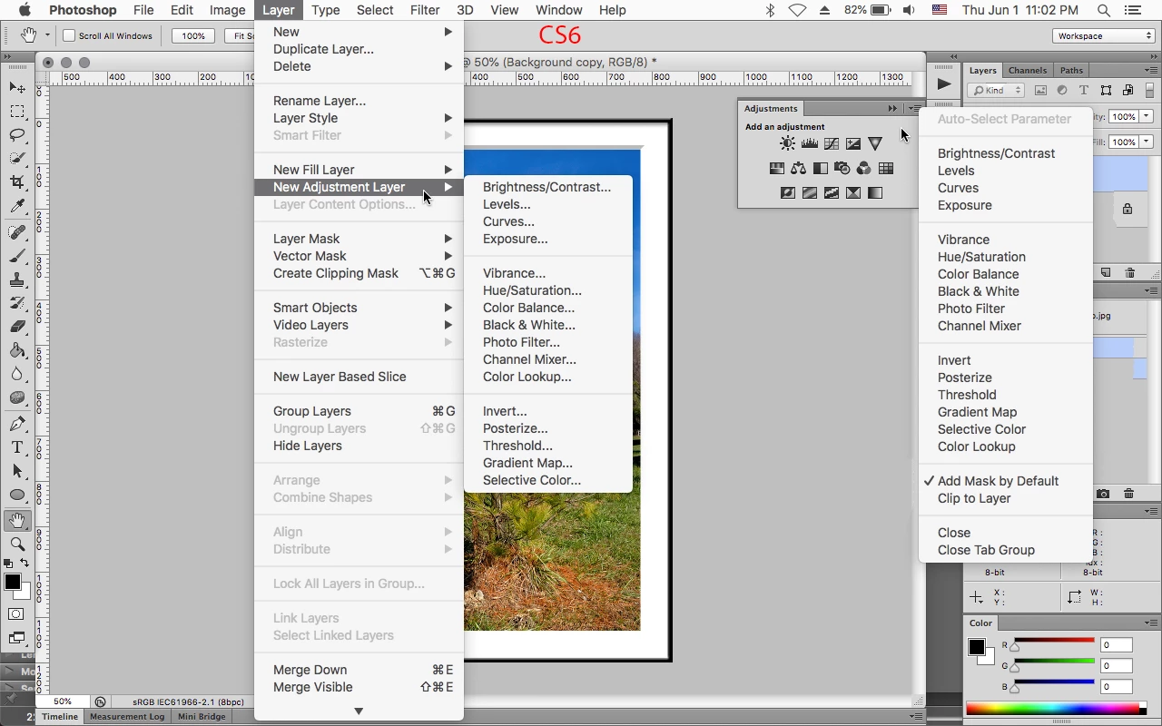Click the Play button in actions strip
1162x726 pixels.
pyautogui.click(x=944, y=84)
